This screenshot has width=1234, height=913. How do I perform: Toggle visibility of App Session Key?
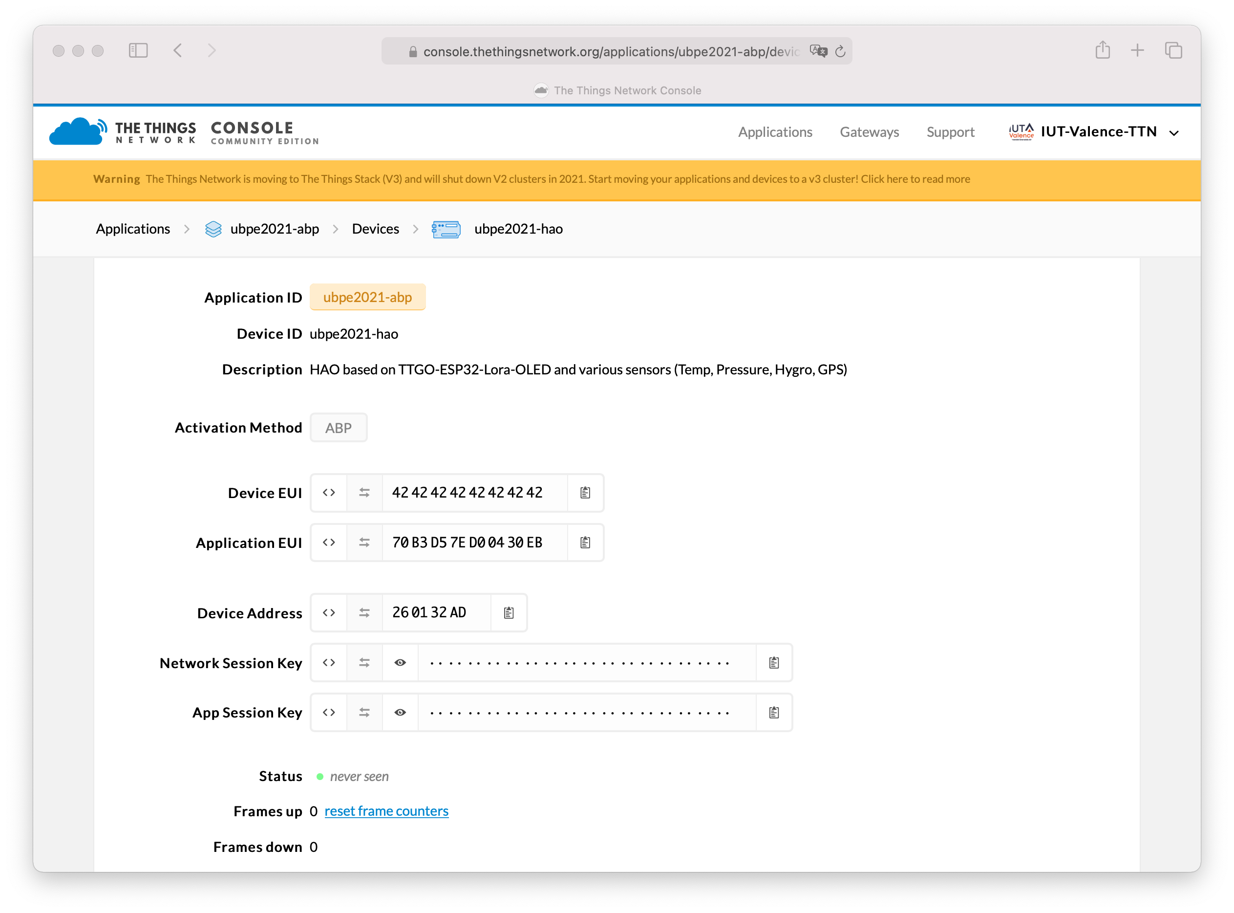tap(400, 713)
